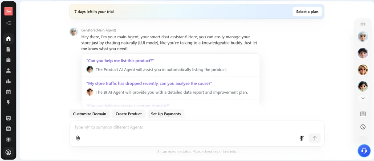
Task: Click "Can you help me list this product?"
Action: pos(120,61)
